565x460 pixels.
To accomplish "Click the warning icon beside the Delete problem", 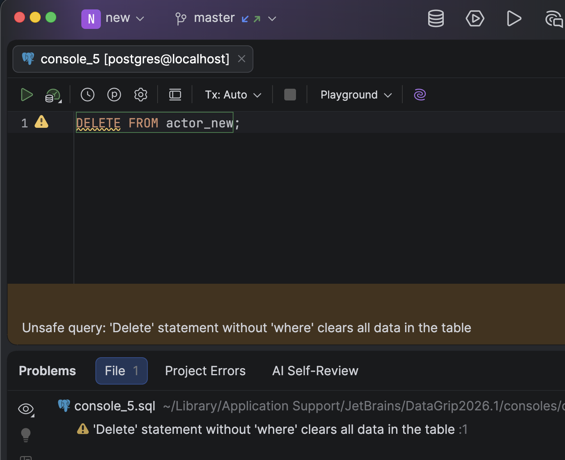I will tap(83, 429).
